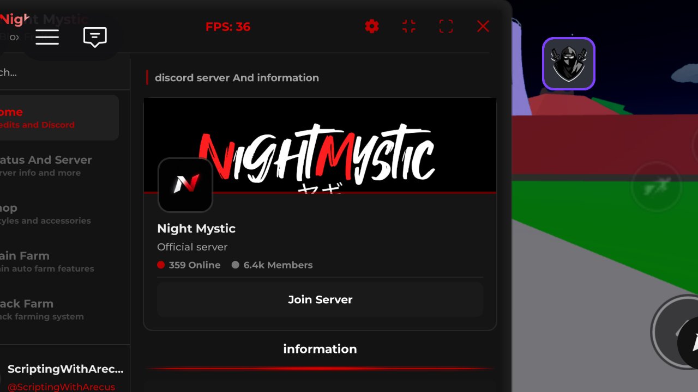This screenshot has height=392, width=698.
Task: Open the hamburger navigation menu
Action: pos(47,37)
